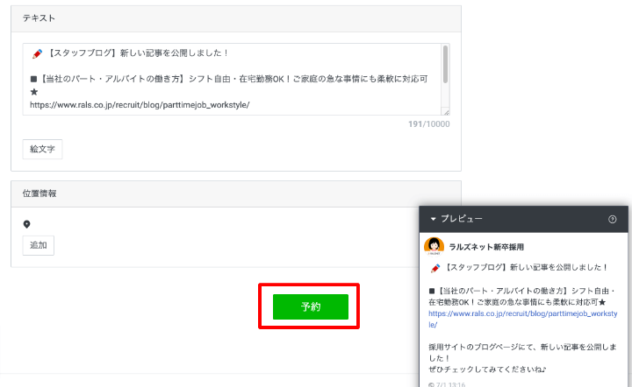632x387 pixels.
Task: Click the profile avatar in the preview
Action: (434, 247)
